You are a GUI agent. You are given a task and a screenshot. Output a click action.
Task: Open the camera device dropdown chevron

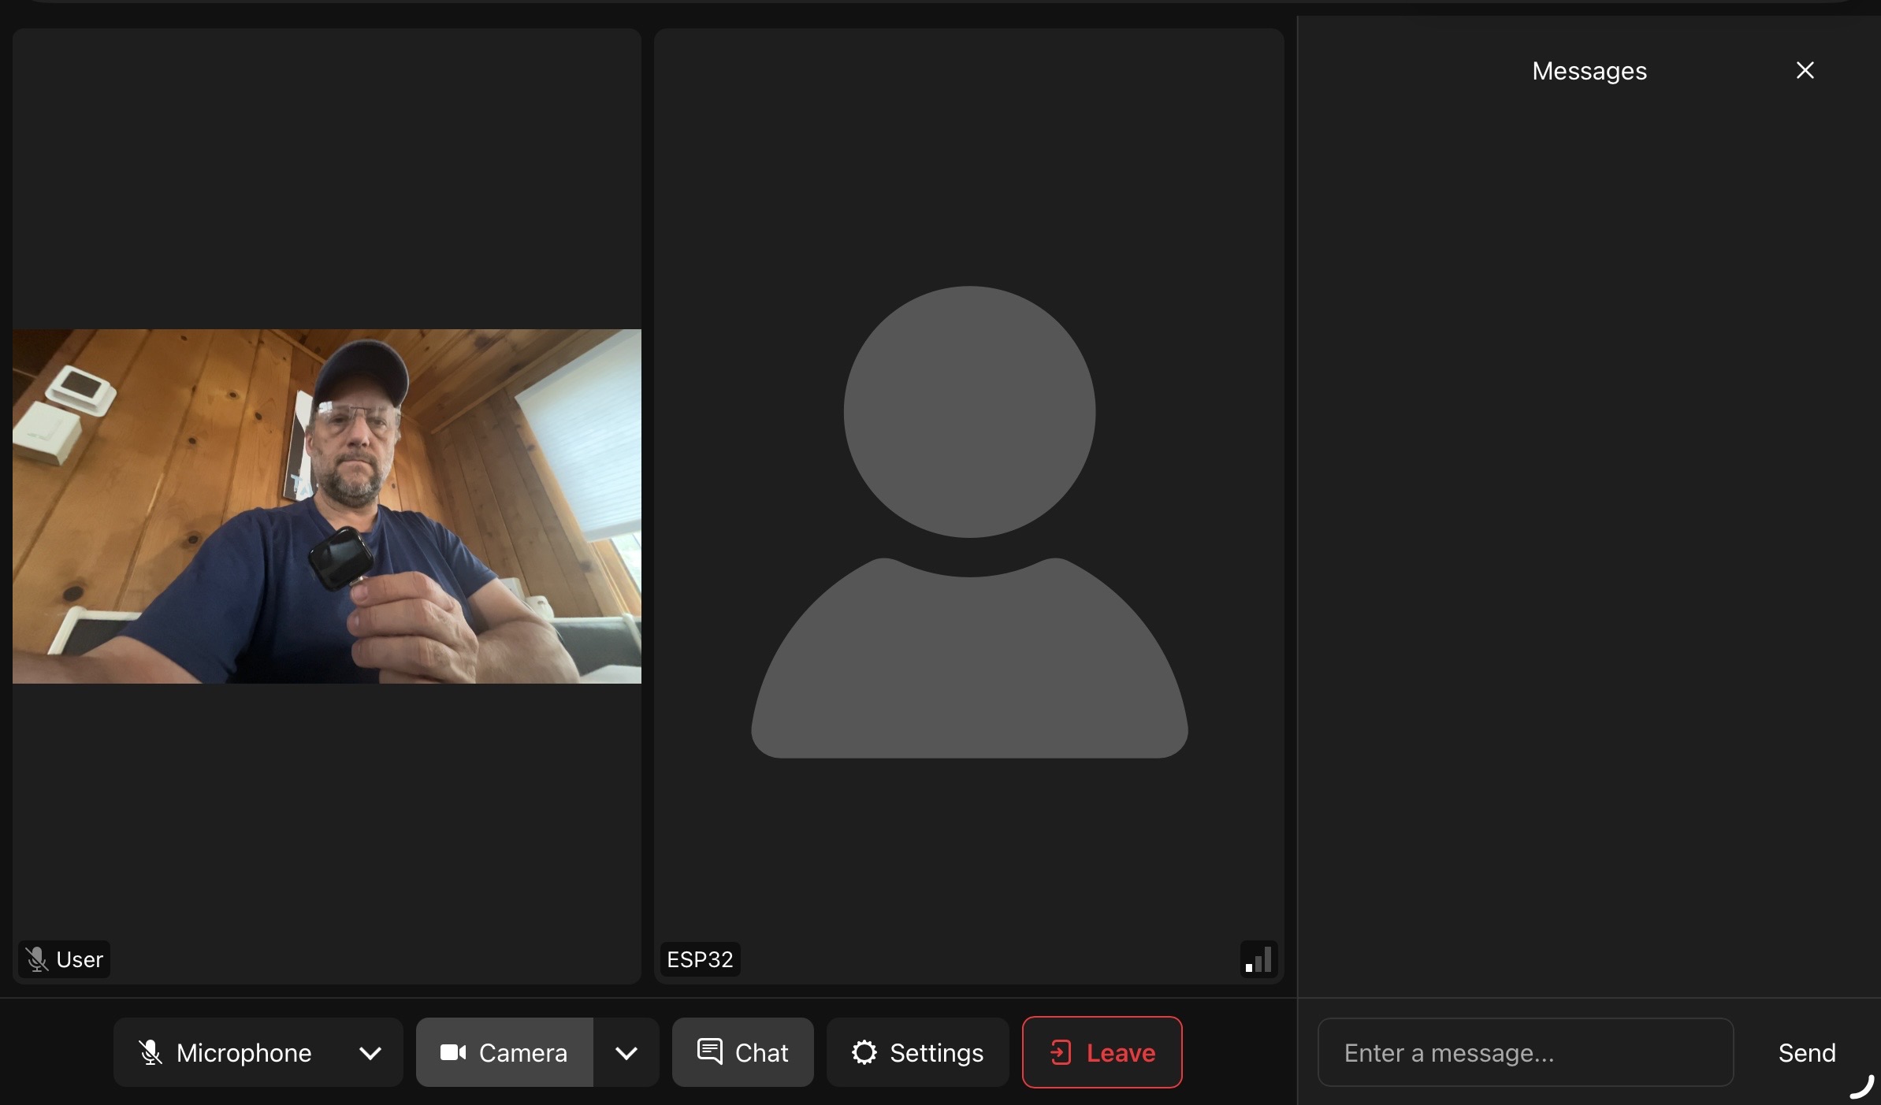pyautogui.click(x=626, y=1052)
